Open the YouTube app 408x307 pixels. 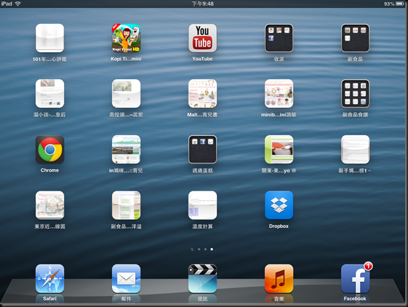(203, 38)
